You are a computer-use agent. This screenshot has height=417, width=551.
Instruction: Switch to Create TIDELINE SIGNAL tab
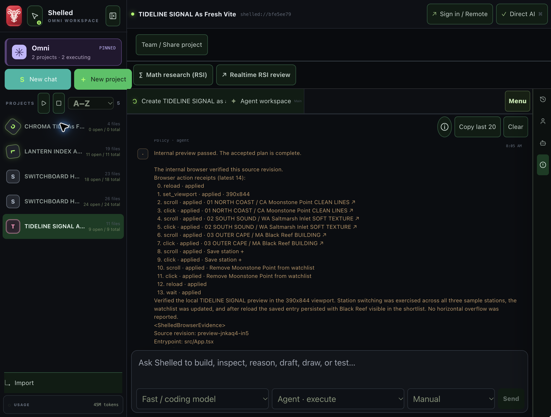[x=180, y=101]
